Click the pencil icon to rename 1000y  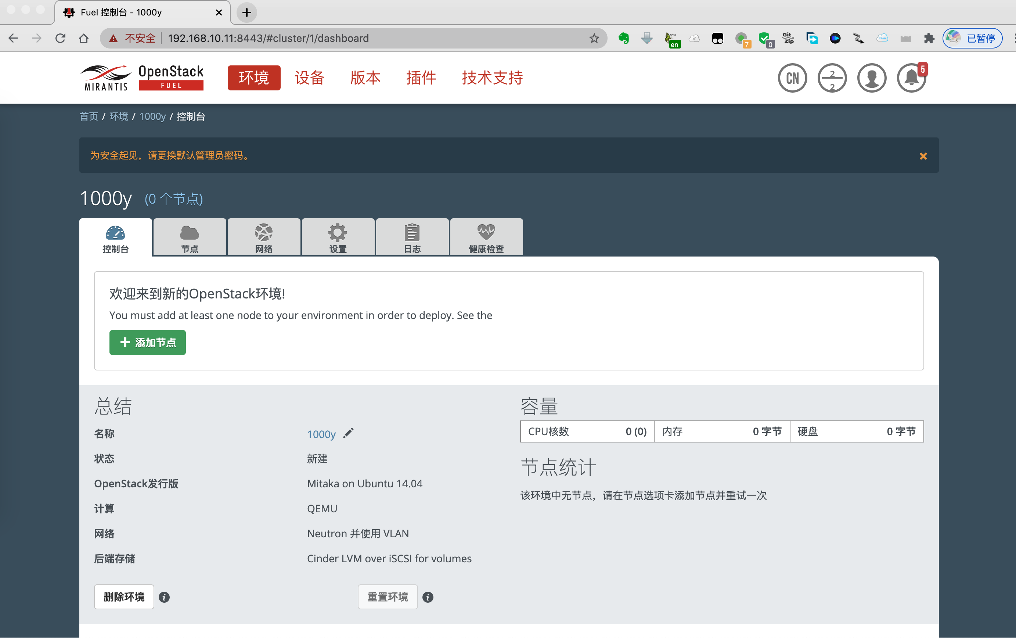click(348, 433)
